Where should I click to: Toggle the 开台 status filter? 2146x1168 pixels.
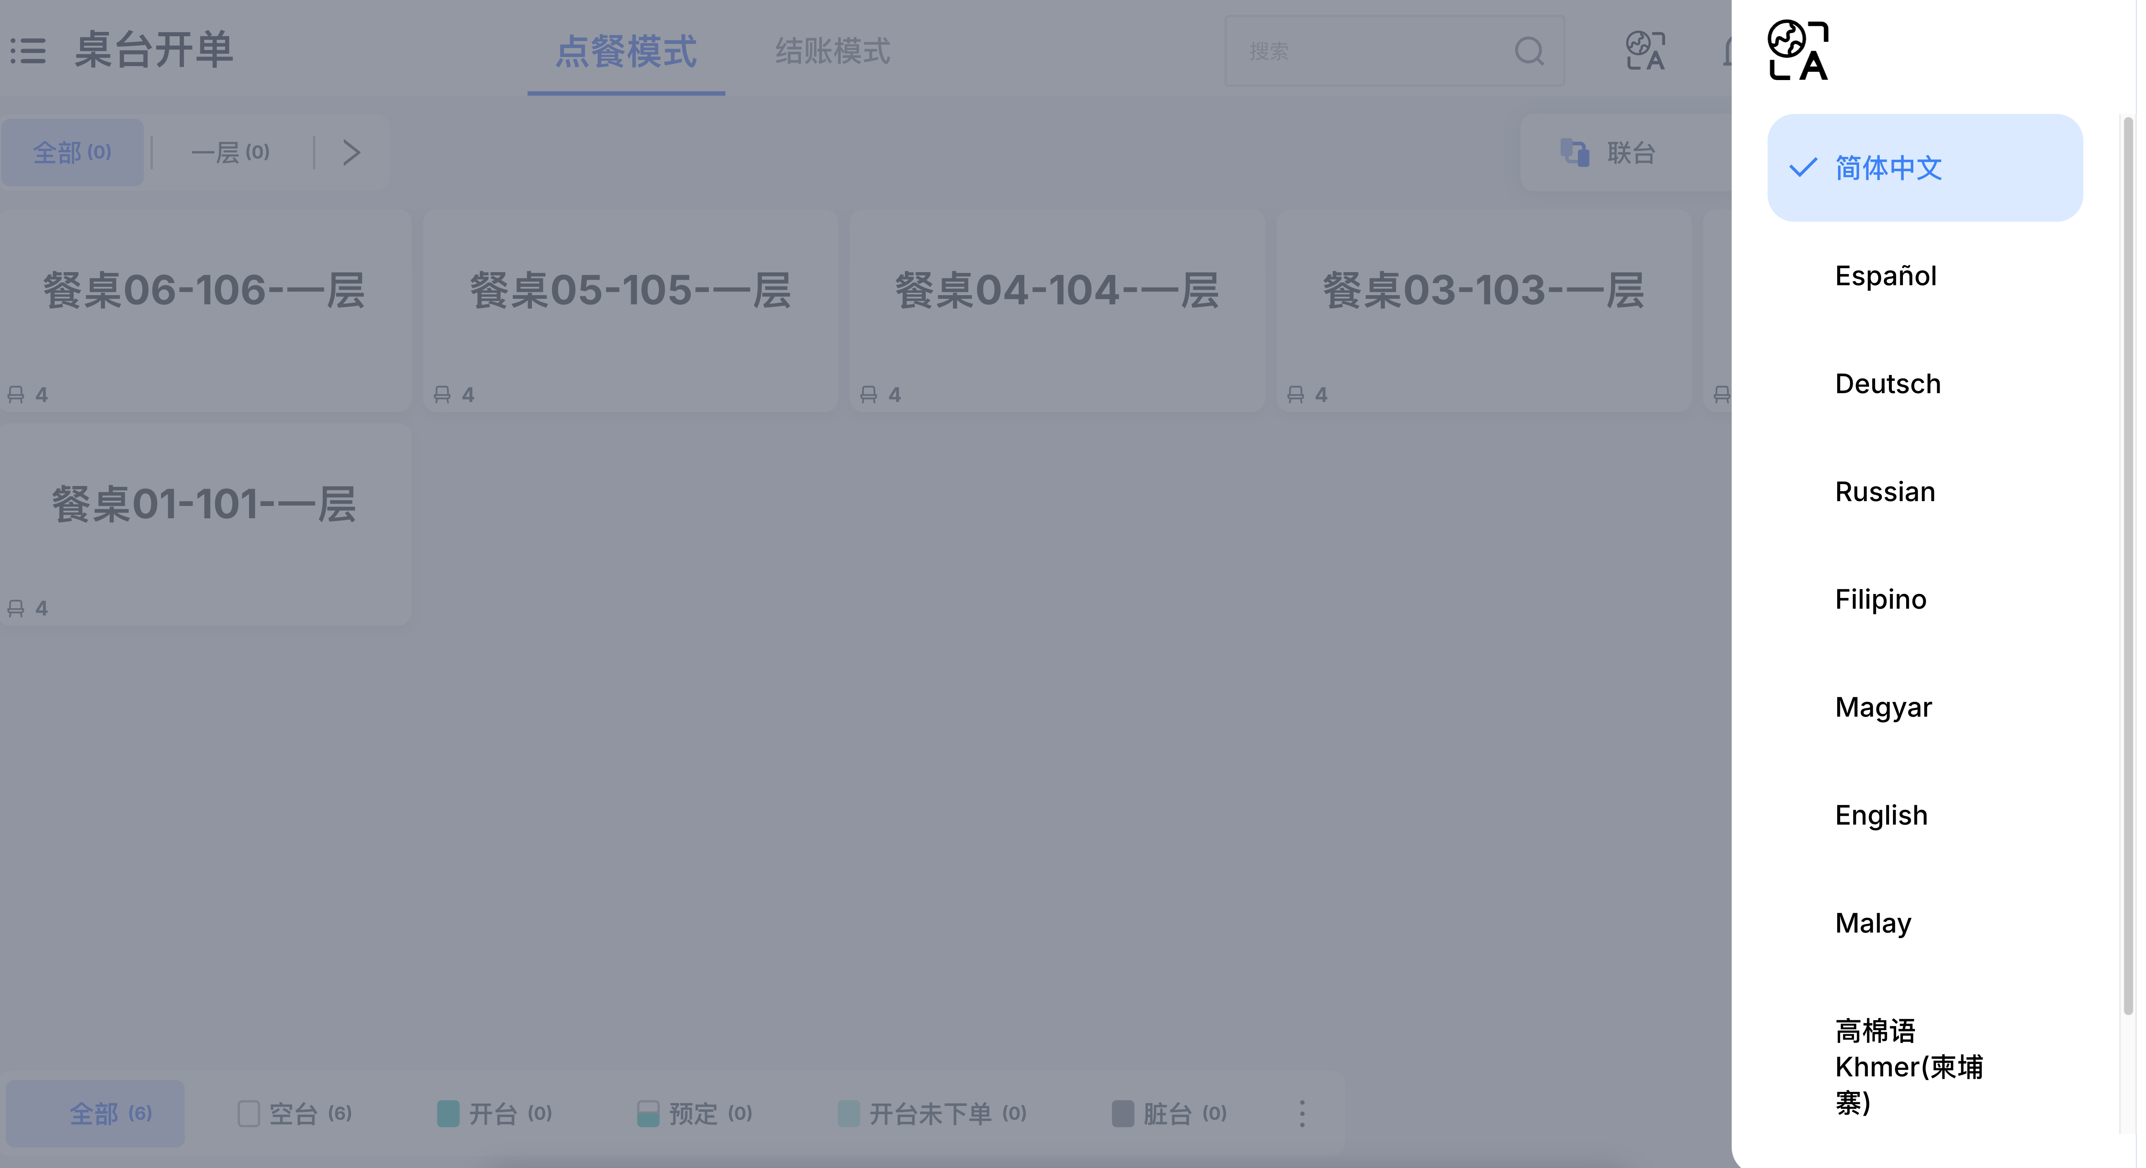pos(448,1114)
